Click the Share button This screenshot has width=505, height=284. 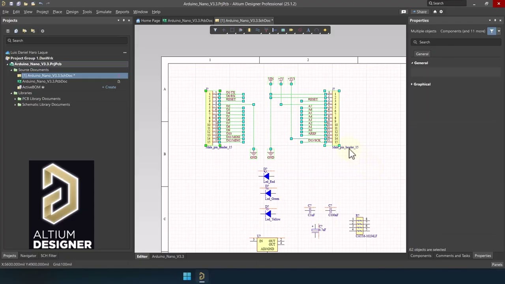[419, 12]
